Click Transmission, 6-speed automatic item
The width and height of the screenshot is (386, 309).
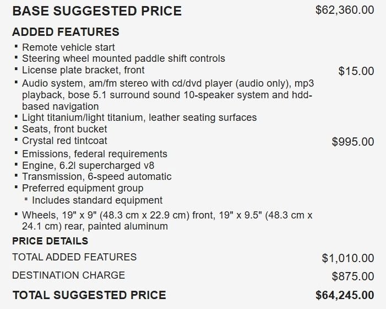(x=97, y=177)
